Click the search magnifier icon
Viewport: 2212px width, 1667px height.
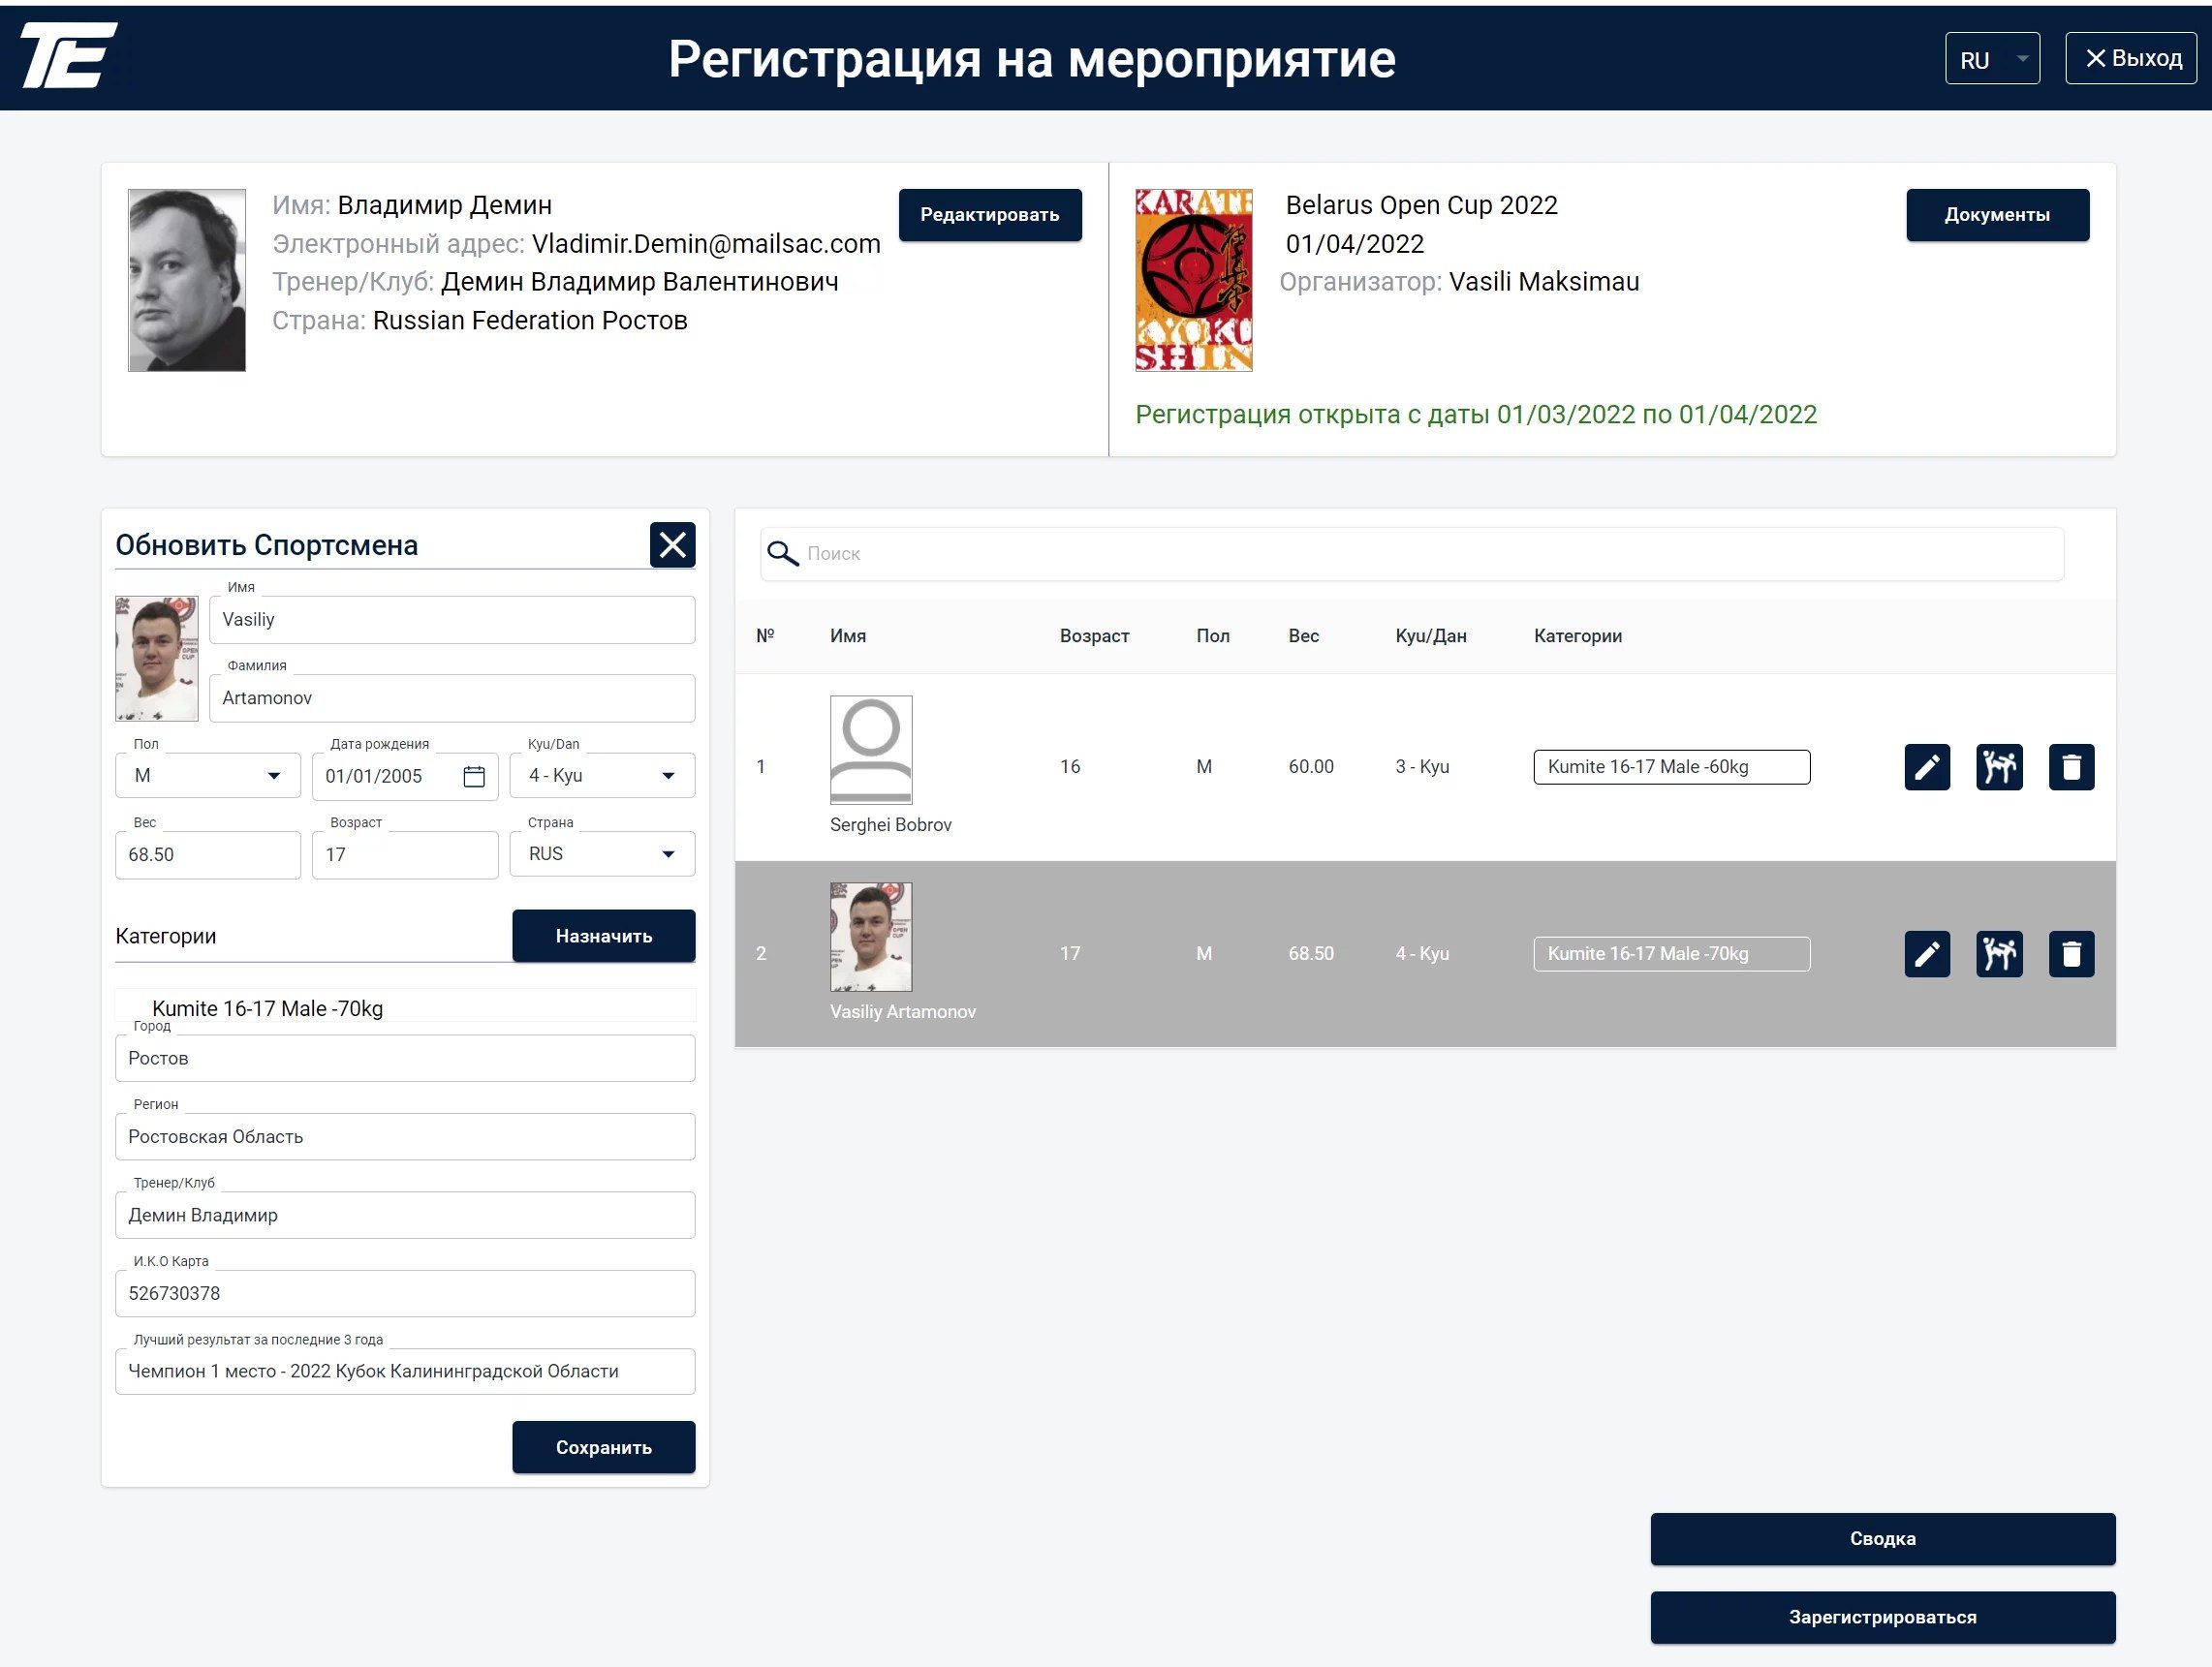point(782,553)
